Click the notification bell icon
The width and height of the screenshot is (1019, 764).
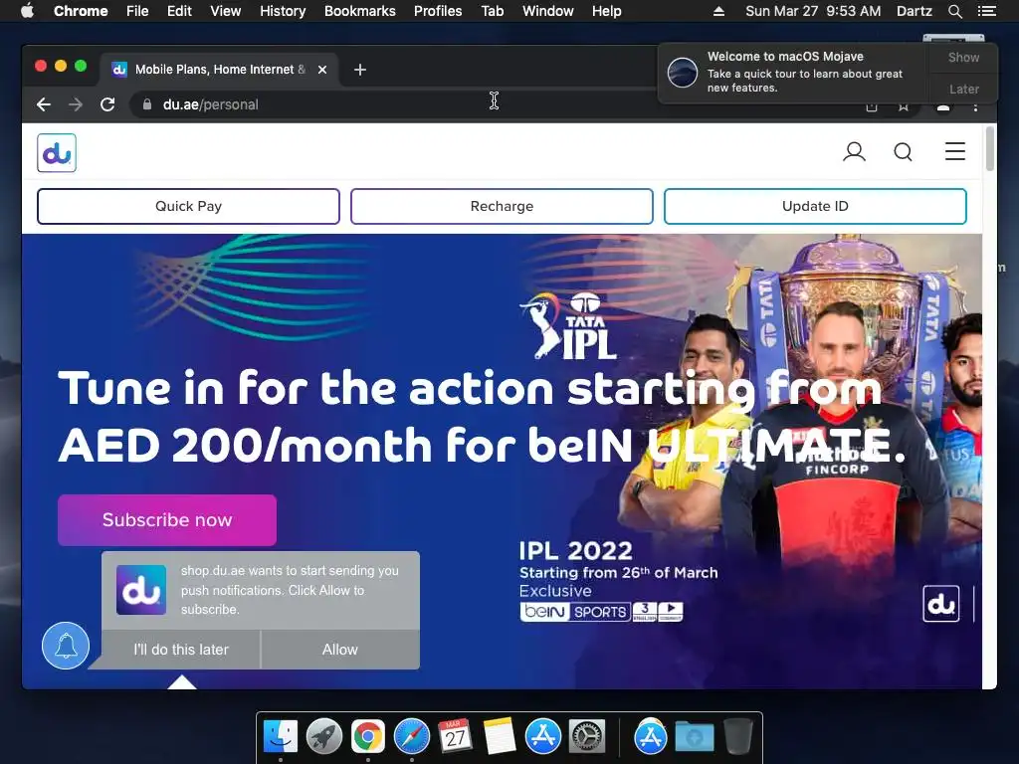pyautogui.click(x=66, y=646)
